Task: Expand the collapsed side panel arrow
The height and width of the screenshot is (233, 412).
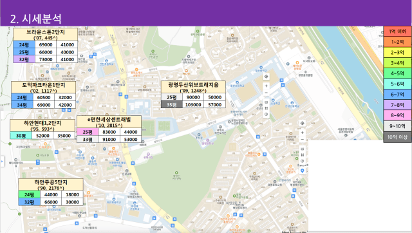Action: [x=2, y=162]
